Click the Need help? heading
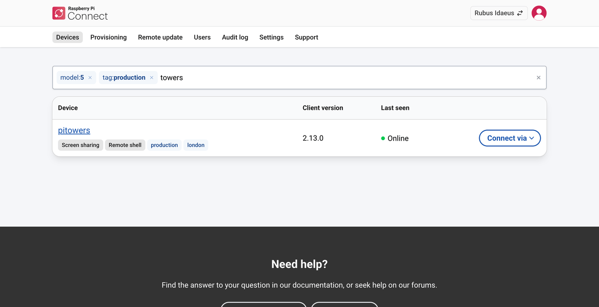Viewport: 599px width, 307px height. (x=299, y=264)
